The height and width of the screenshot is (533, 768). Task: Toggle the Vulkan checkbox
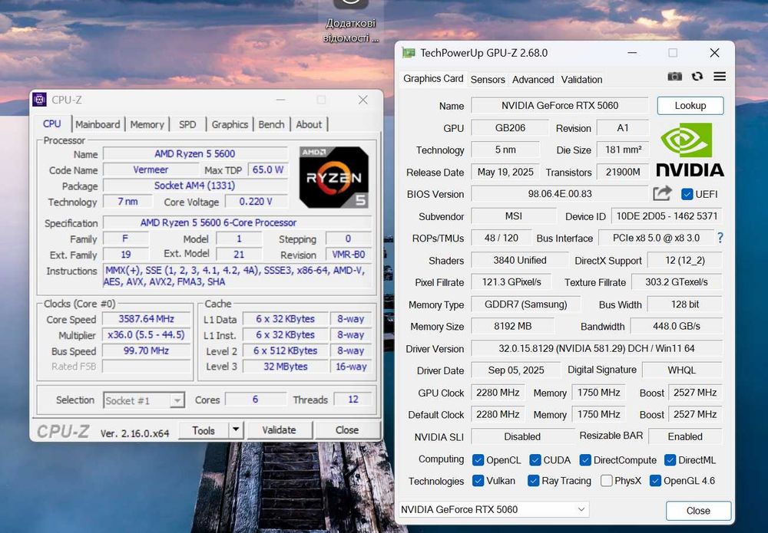click(x=478, y=481)
